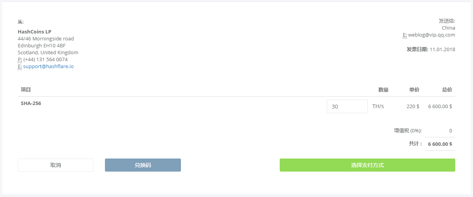Select the HashCoins LP company name
The height and width of the screenshot is (197, 473).
34,32
